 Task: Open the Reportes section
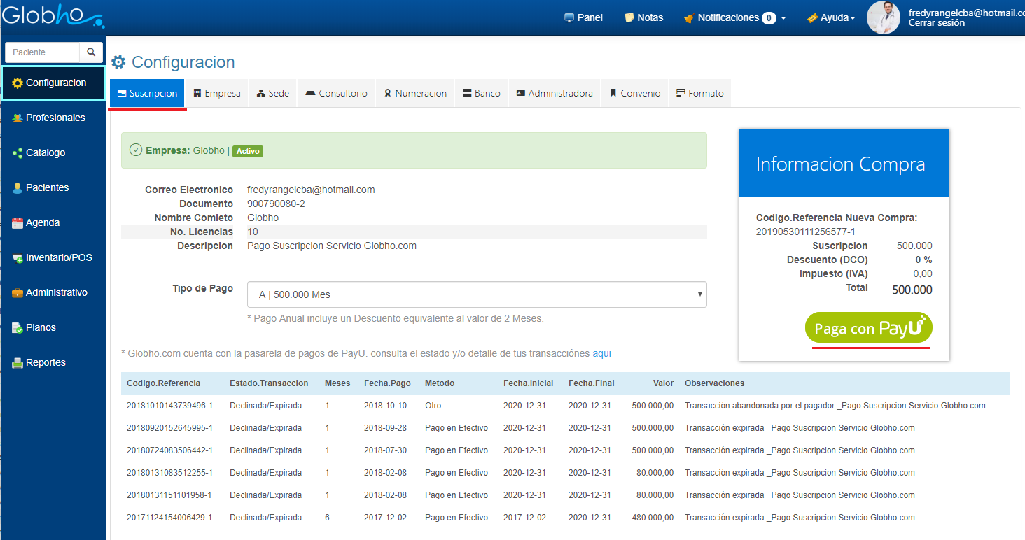tap(45, 362)
